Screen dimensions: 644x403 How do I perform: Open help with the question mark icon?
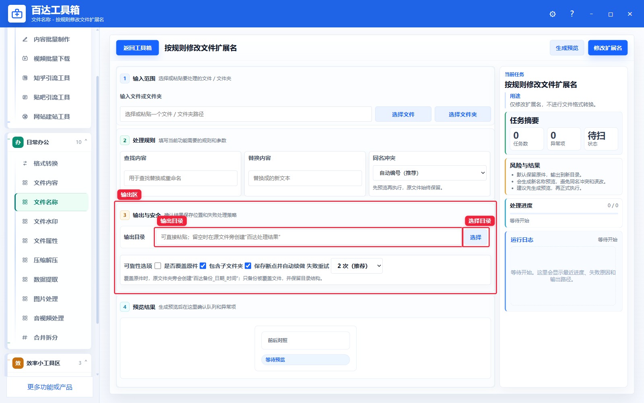coord(572,14)
